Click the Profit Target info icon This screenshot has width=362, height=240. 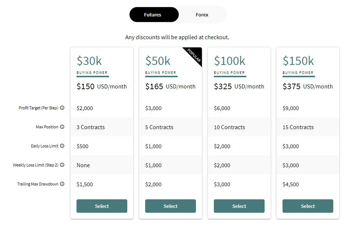coord(62,108)
